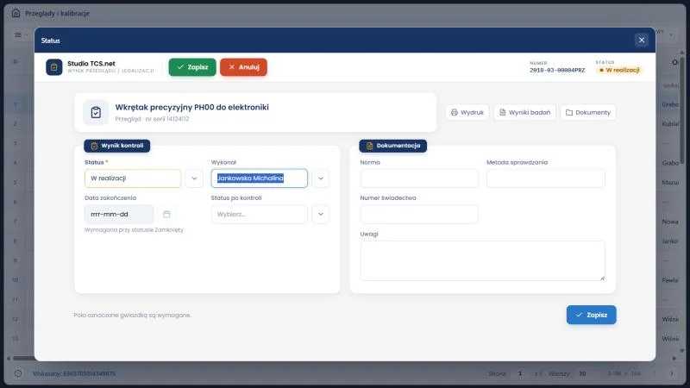Click the Strona page number field in the background
Screen dimensions: 690x388
click(x=520, y=373)
